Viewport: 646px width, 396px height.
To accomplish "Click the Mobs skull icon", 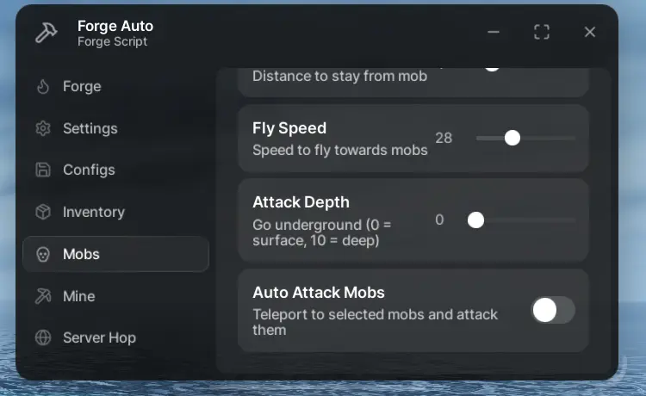I will [x=43, y=255].
